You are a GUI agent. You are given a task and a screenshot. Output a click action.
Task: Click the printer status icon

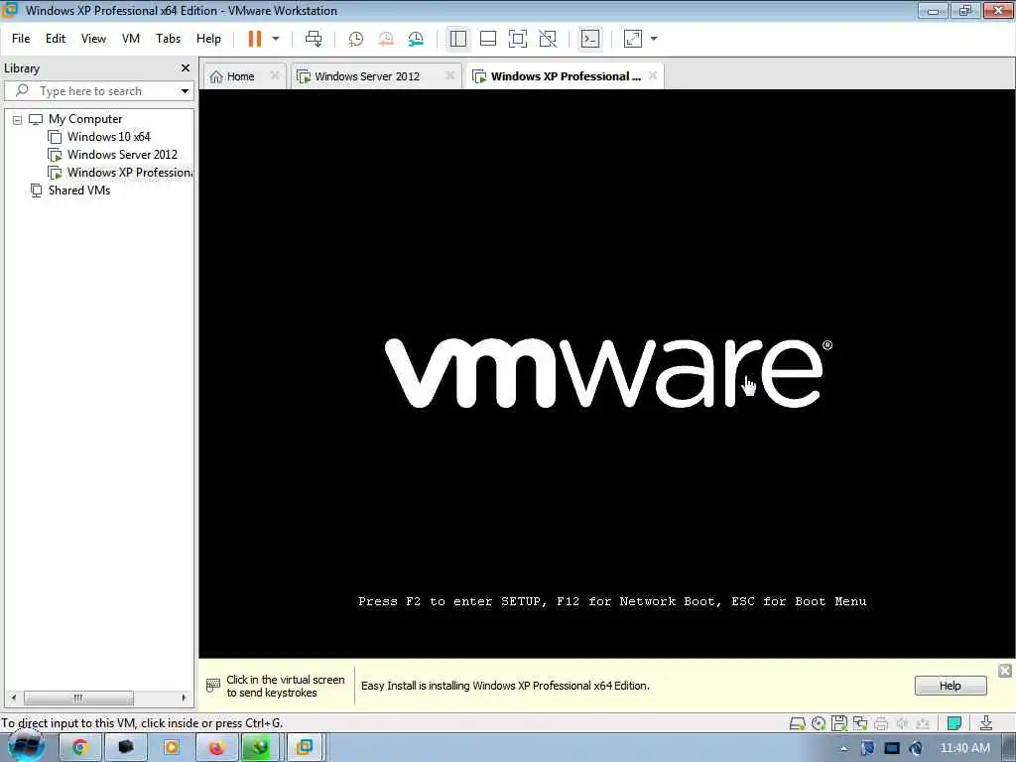881,723
